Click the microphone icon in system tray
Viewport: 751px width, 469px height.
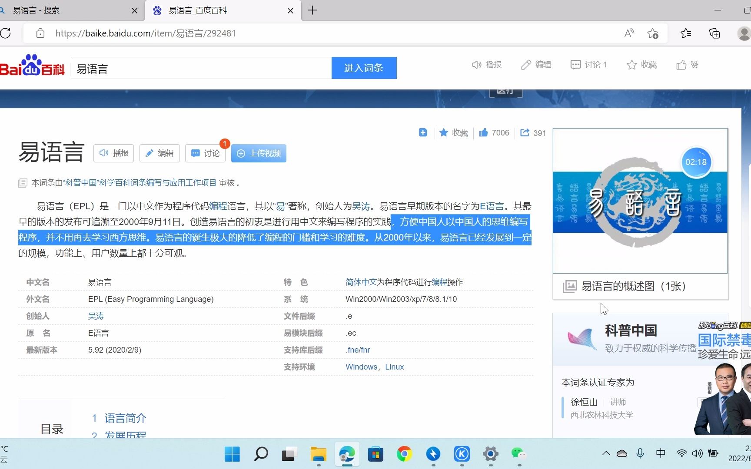pyautogui.click(x=640, y=453)
